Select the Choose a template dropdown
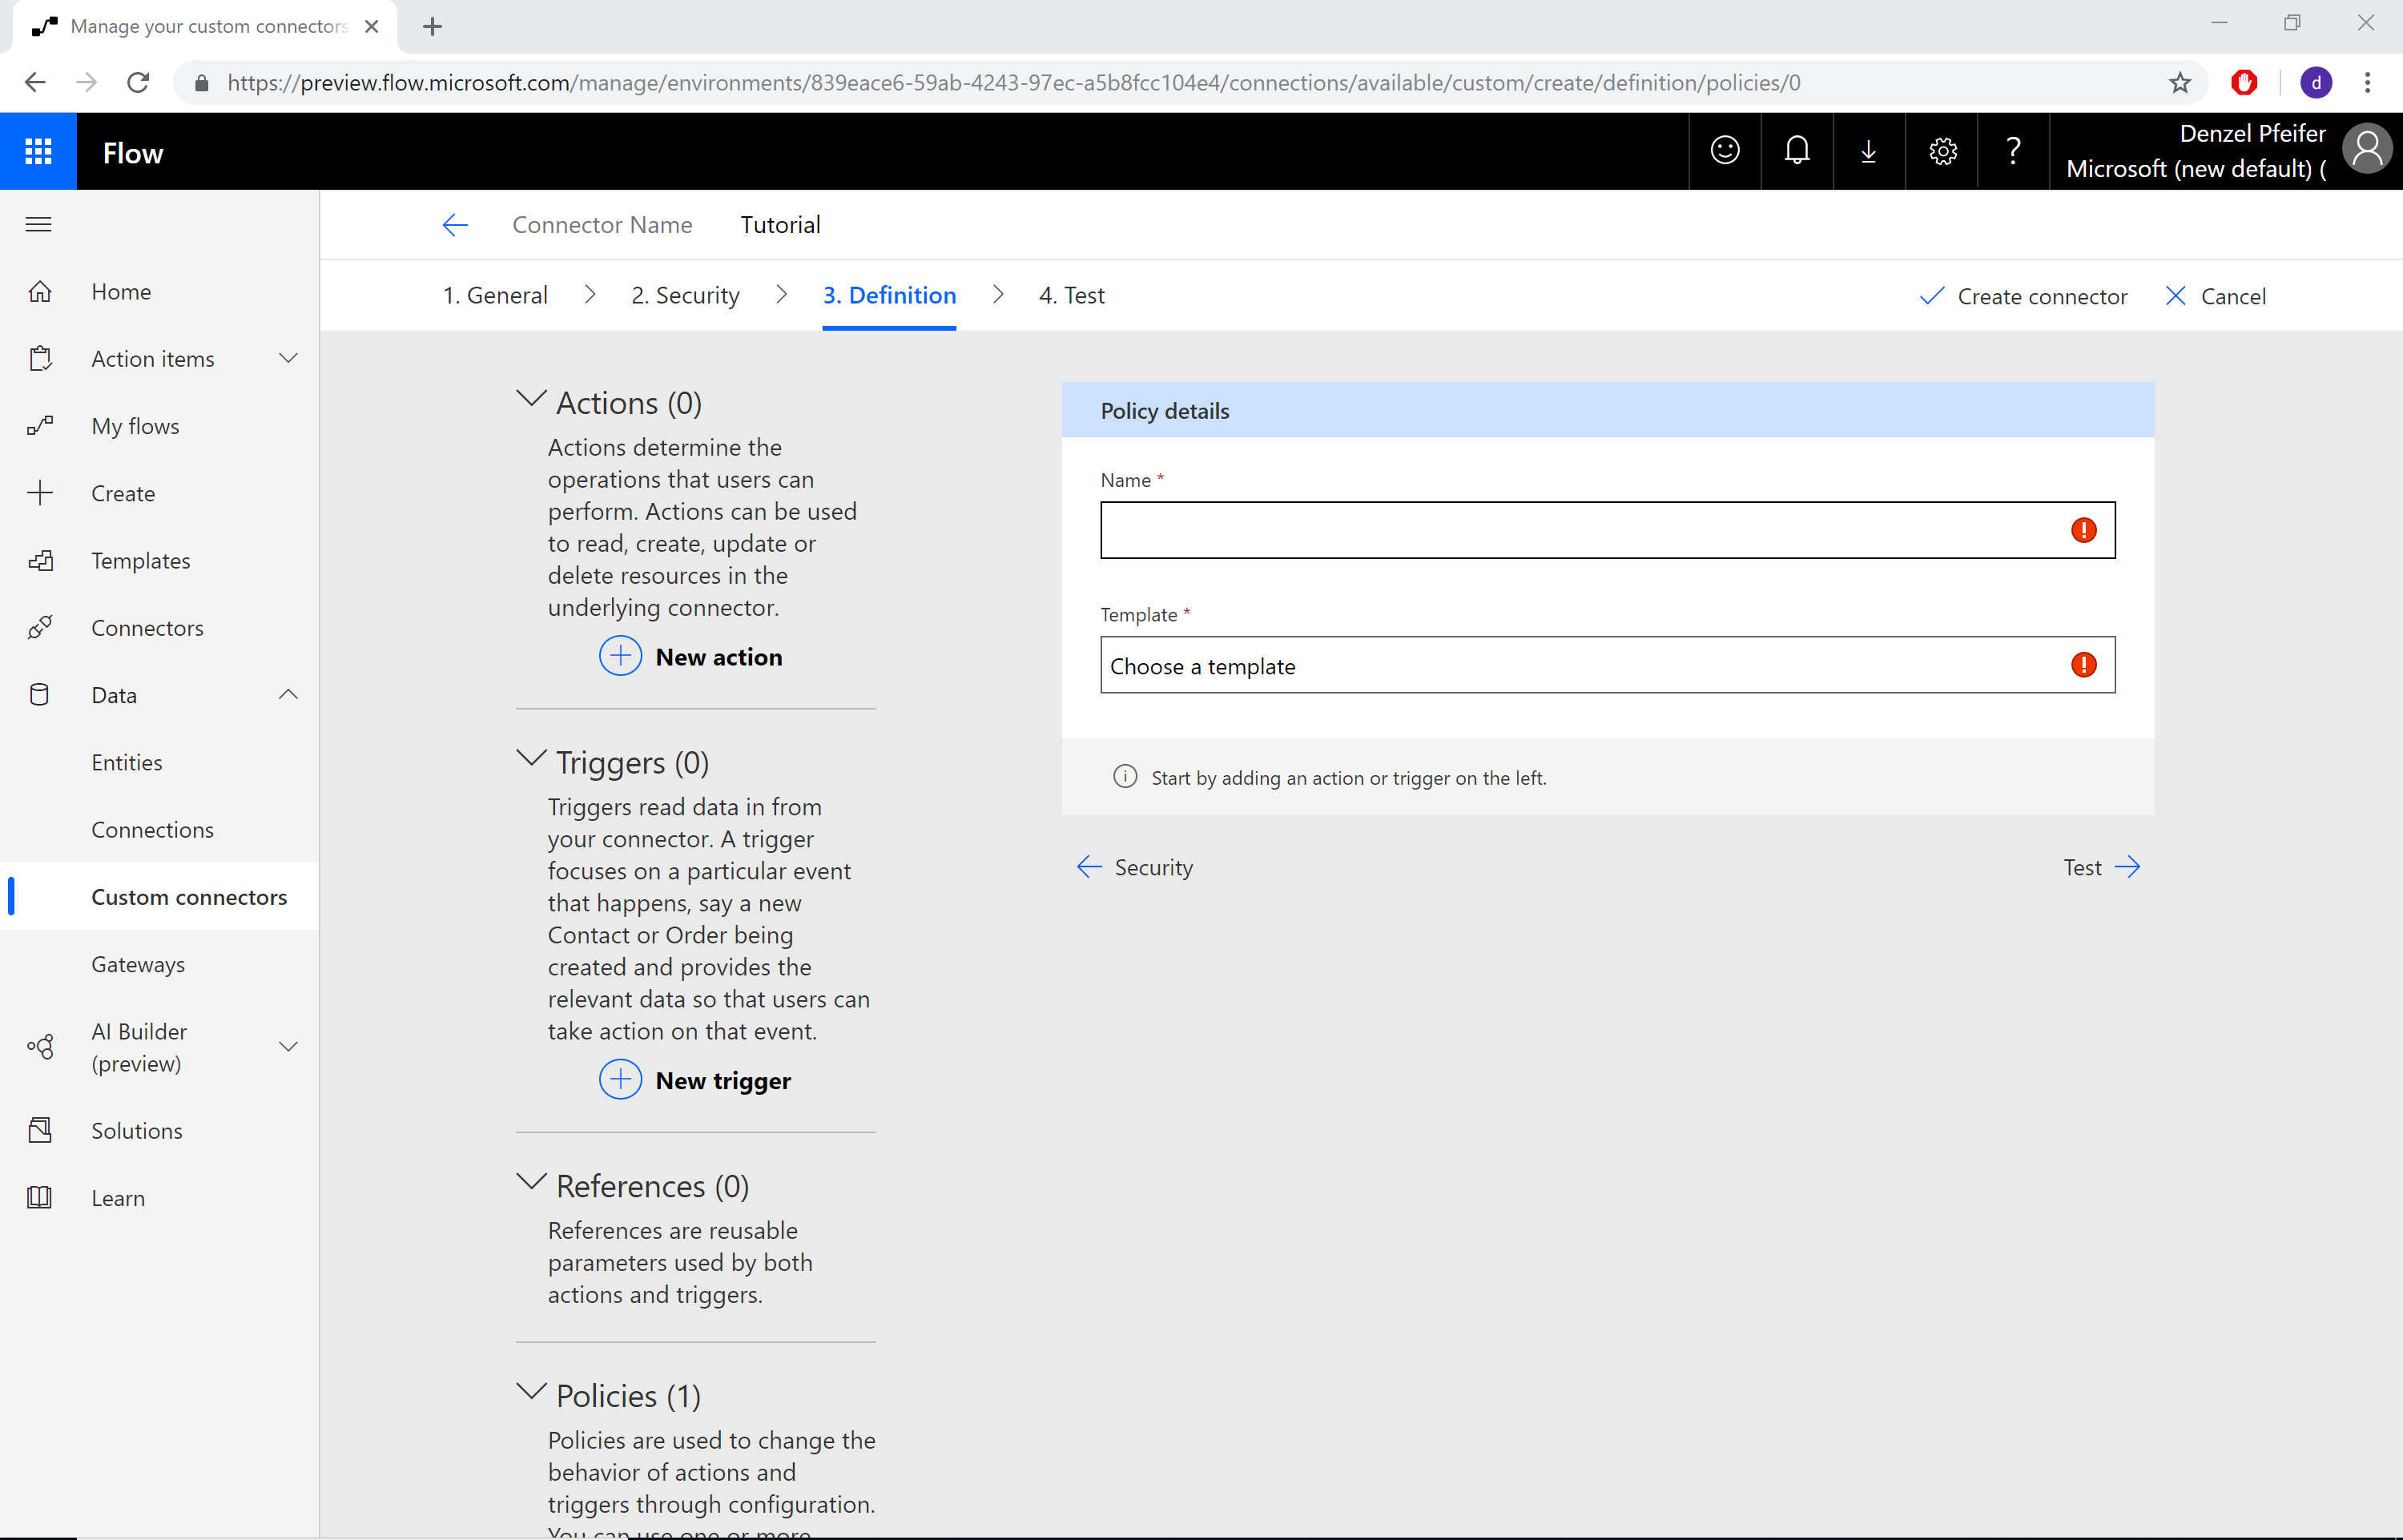Screen dimensions: 2403x1540 (x=1606, y=664)
